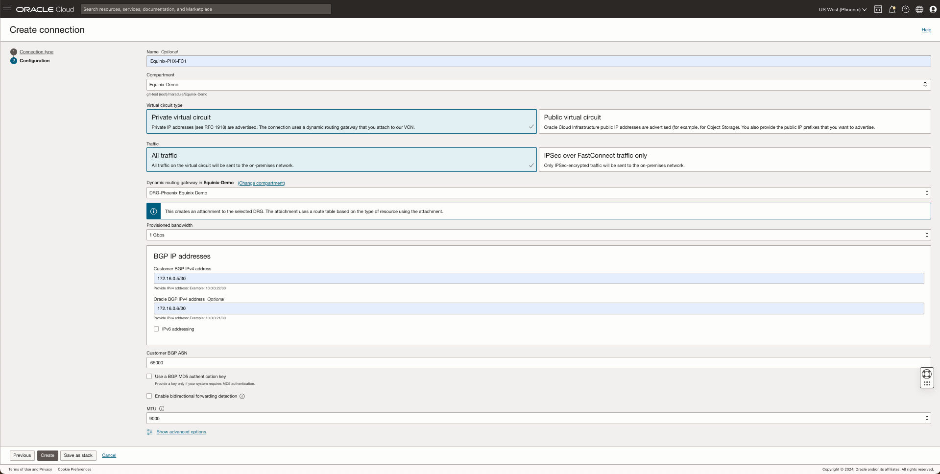
Task: Select the Configuration step
Action: (x=34, y=61)
